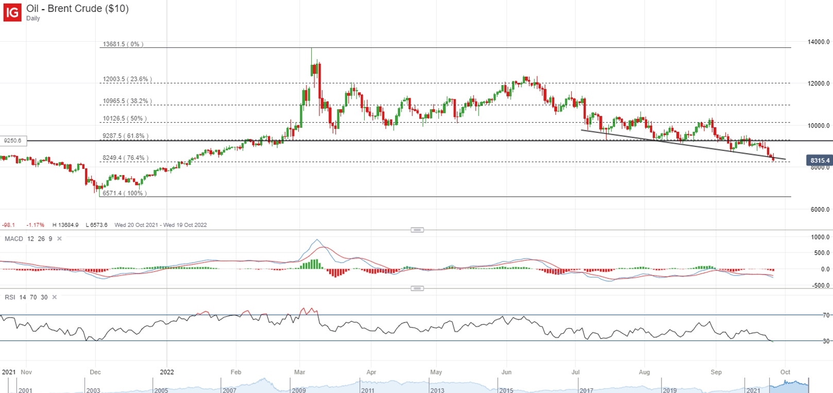Screen dimensions: 833x393
Task: Click the Oct label on time axis
Action: coord(785,372)
